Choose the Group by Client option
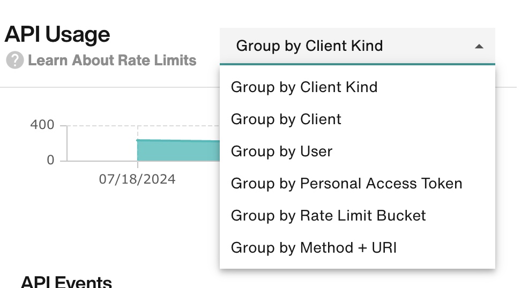Viewport: 521px width, 288px height. pos(358,119)
